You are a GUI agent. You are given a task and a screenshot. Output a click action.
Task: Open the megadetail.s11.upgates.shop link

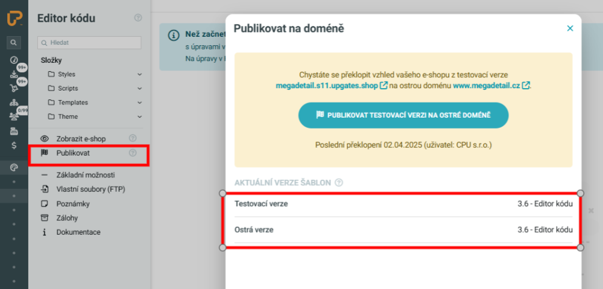pos(327,86)
